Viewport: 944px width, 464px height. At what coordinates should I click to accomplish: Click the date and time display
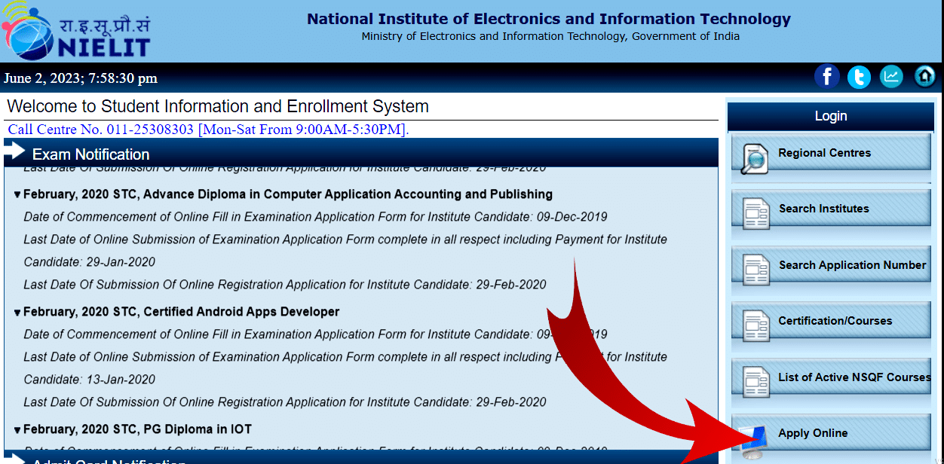(x=81, y=78)
